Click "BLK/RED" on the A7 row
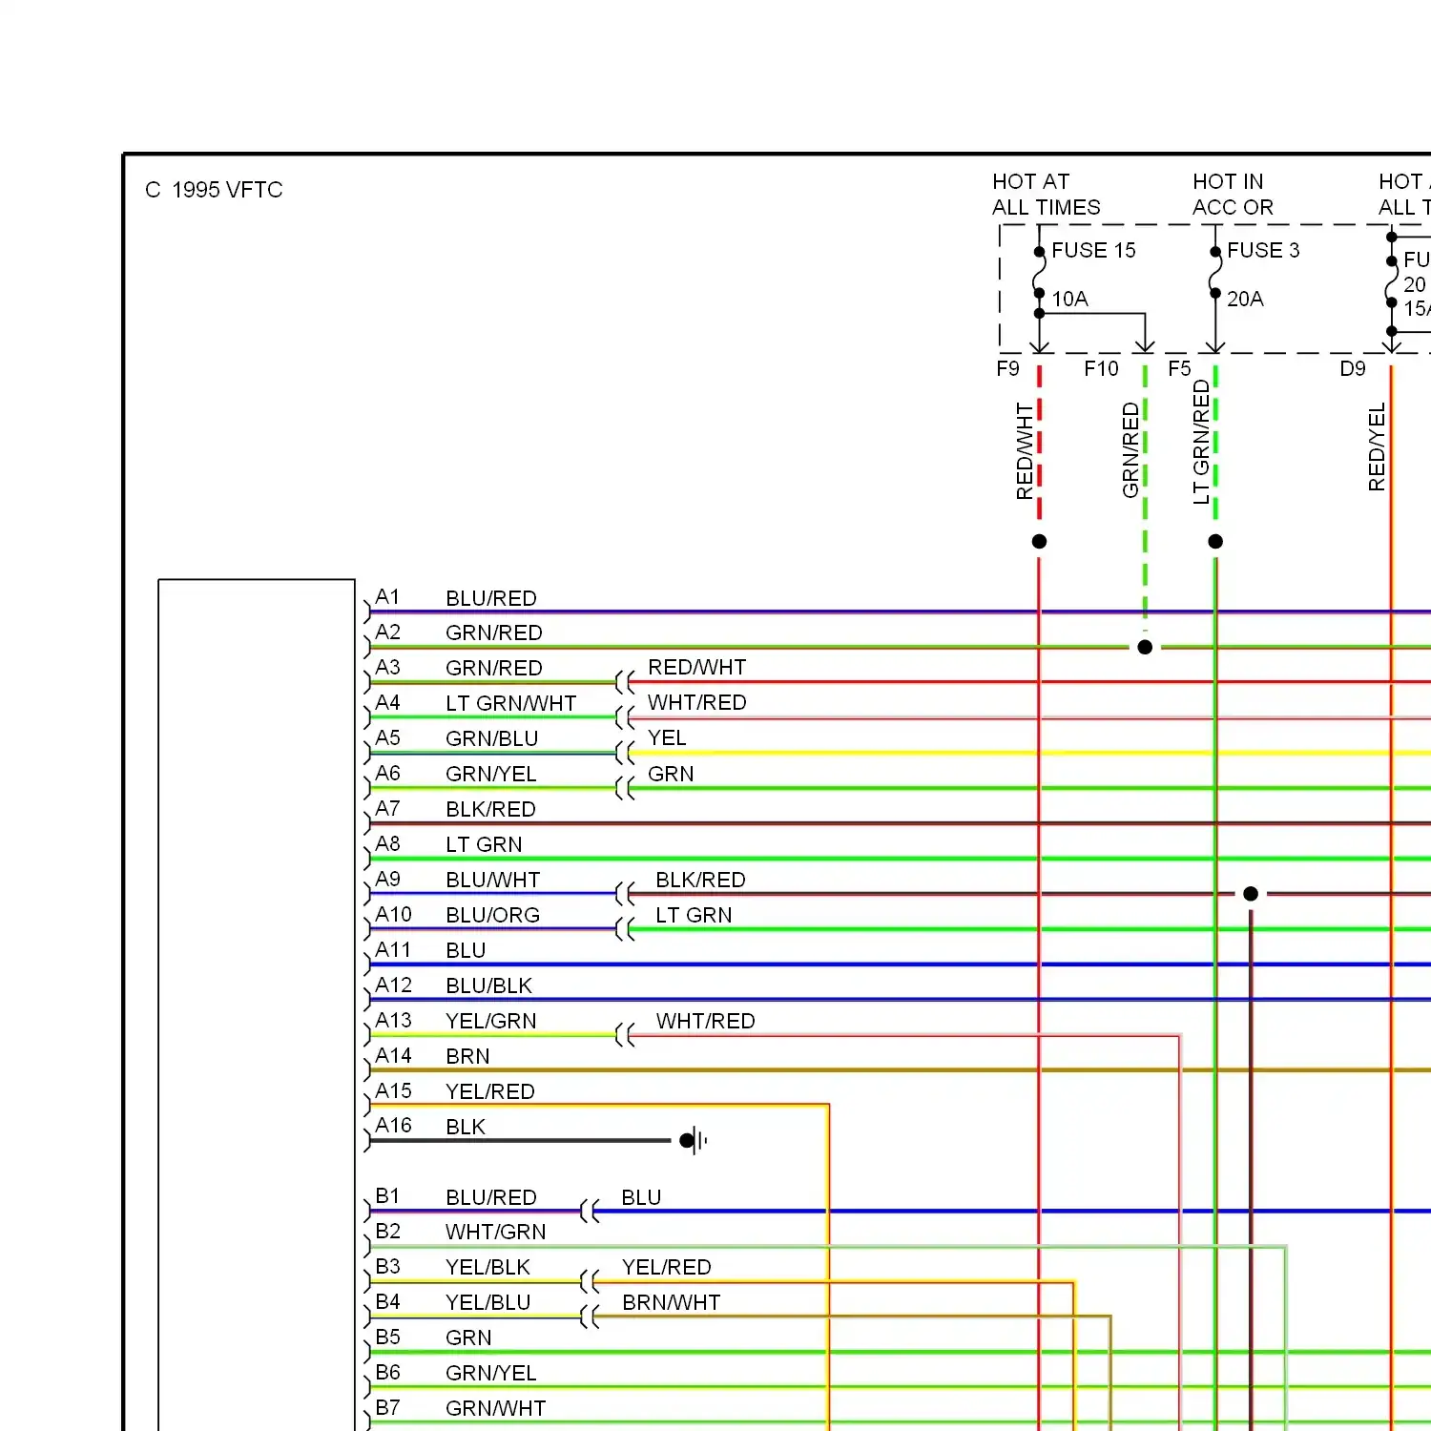This screenshot has width=1431, height=1431. (491, 809)
